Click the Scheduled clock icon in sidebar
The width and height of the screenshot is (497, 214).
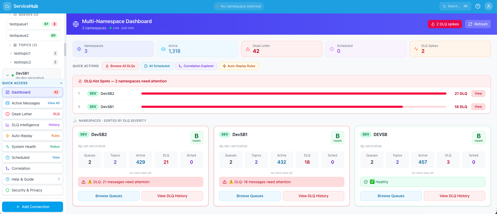[x=8, y=158]
